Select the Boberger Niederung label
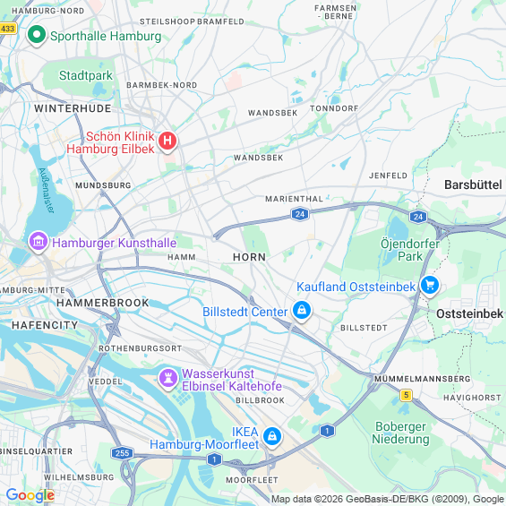506x506 pixels. pos(400,433)
